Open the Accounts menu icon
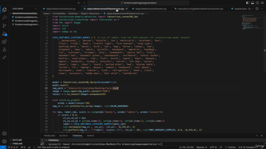The height and width of the screenshot is (149, 266). coord(5,133)
